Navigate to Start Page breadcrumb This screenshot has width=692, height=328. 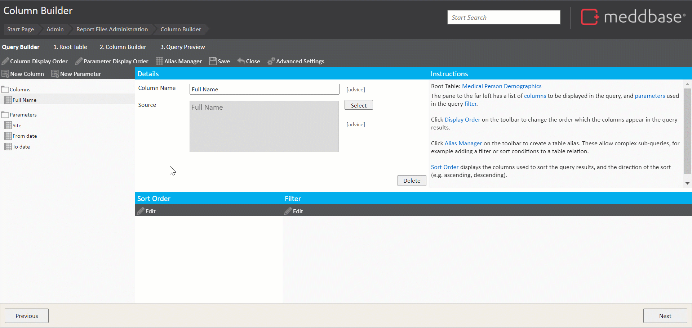[21, 29]
